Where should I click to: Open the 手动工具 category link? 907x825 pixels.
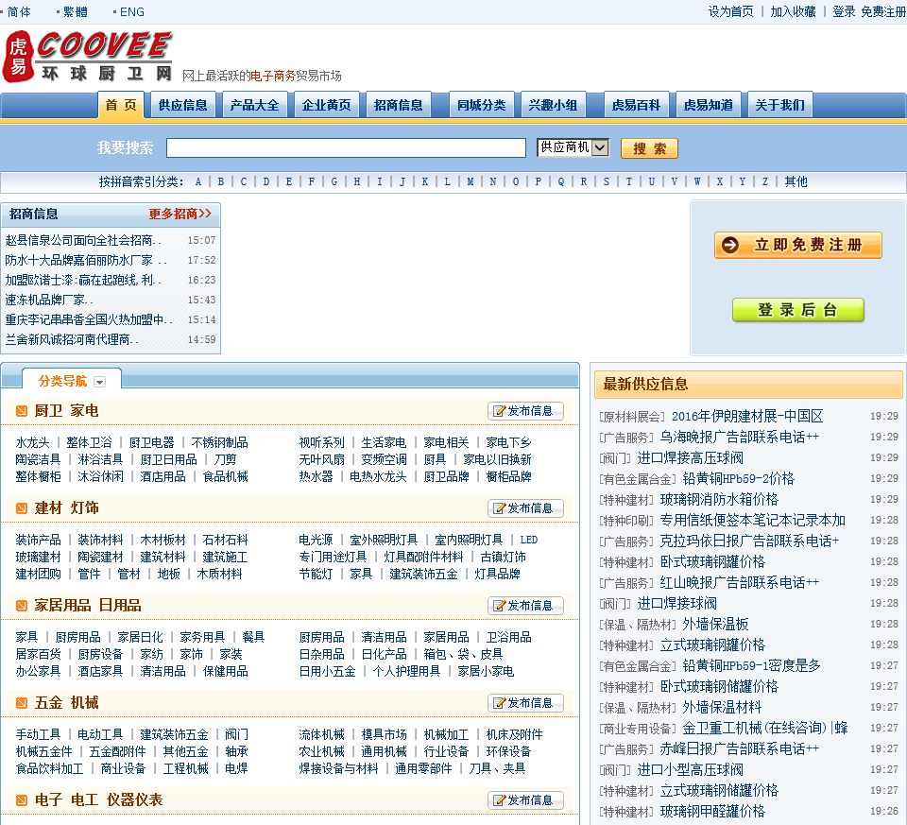38,734
